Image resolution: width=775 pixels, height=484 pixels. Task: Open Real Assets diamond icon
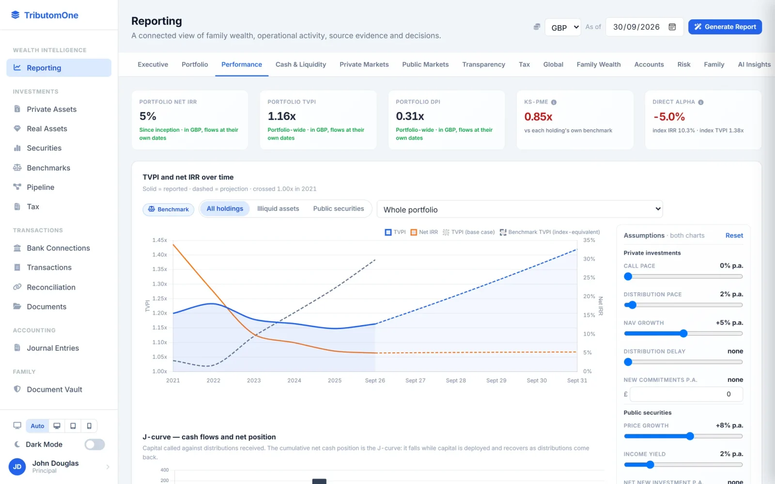(17, 128)
